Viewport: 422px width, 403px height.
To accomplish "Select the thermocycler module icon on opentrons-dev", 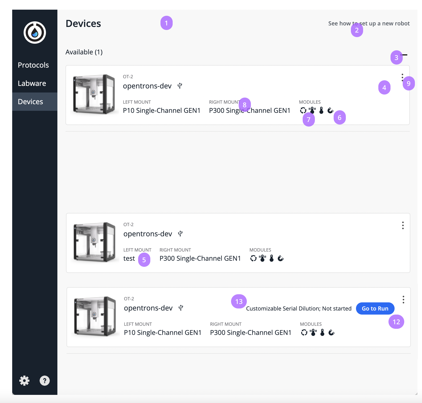I will [x=303, y=111].
